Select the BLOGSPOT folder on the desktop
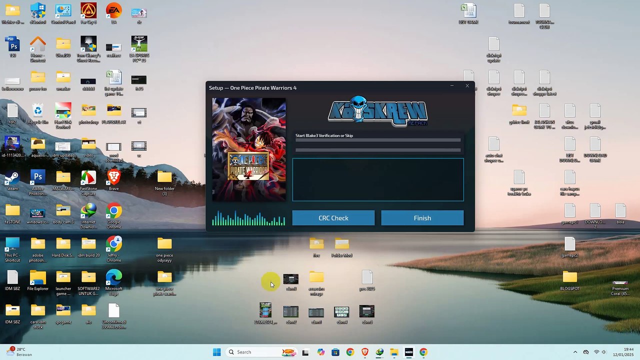The image size is (640, 360). (569, 281)
